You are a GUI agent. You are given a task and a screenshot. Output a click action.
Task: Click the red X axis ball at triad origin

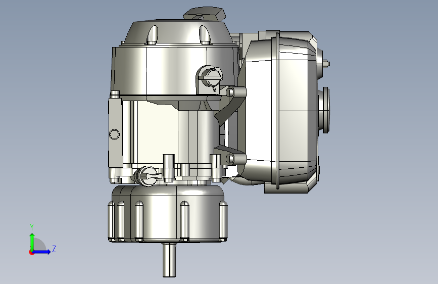coord(31,252)
